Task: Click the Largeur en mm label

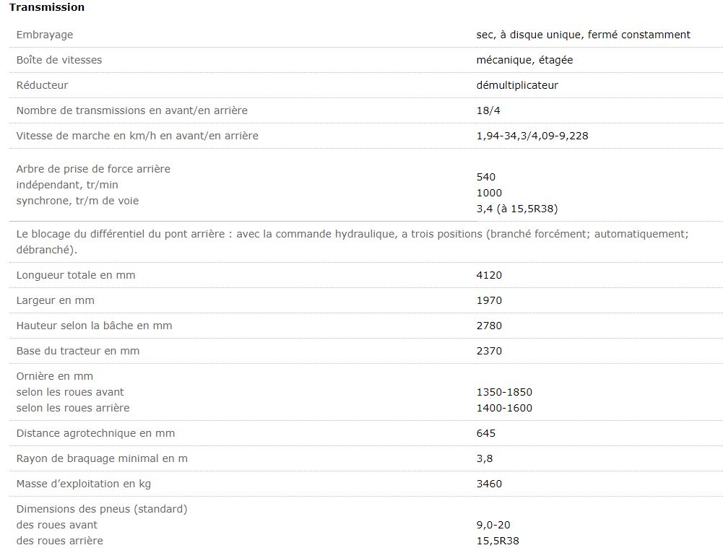Action: point(56,300)
